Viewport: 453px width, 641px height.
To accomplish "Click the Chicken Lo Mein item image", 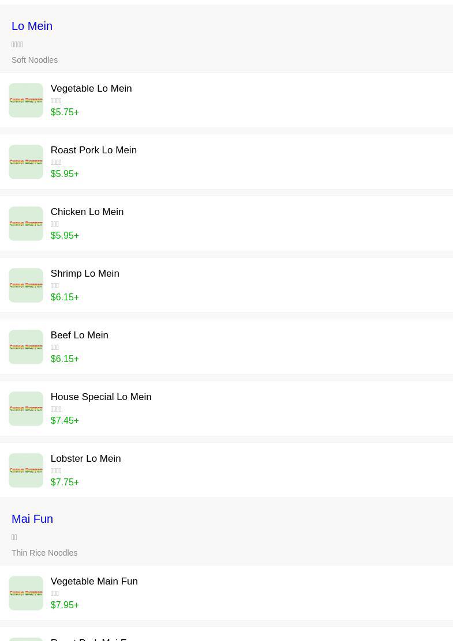I will (x=26, y=224).
